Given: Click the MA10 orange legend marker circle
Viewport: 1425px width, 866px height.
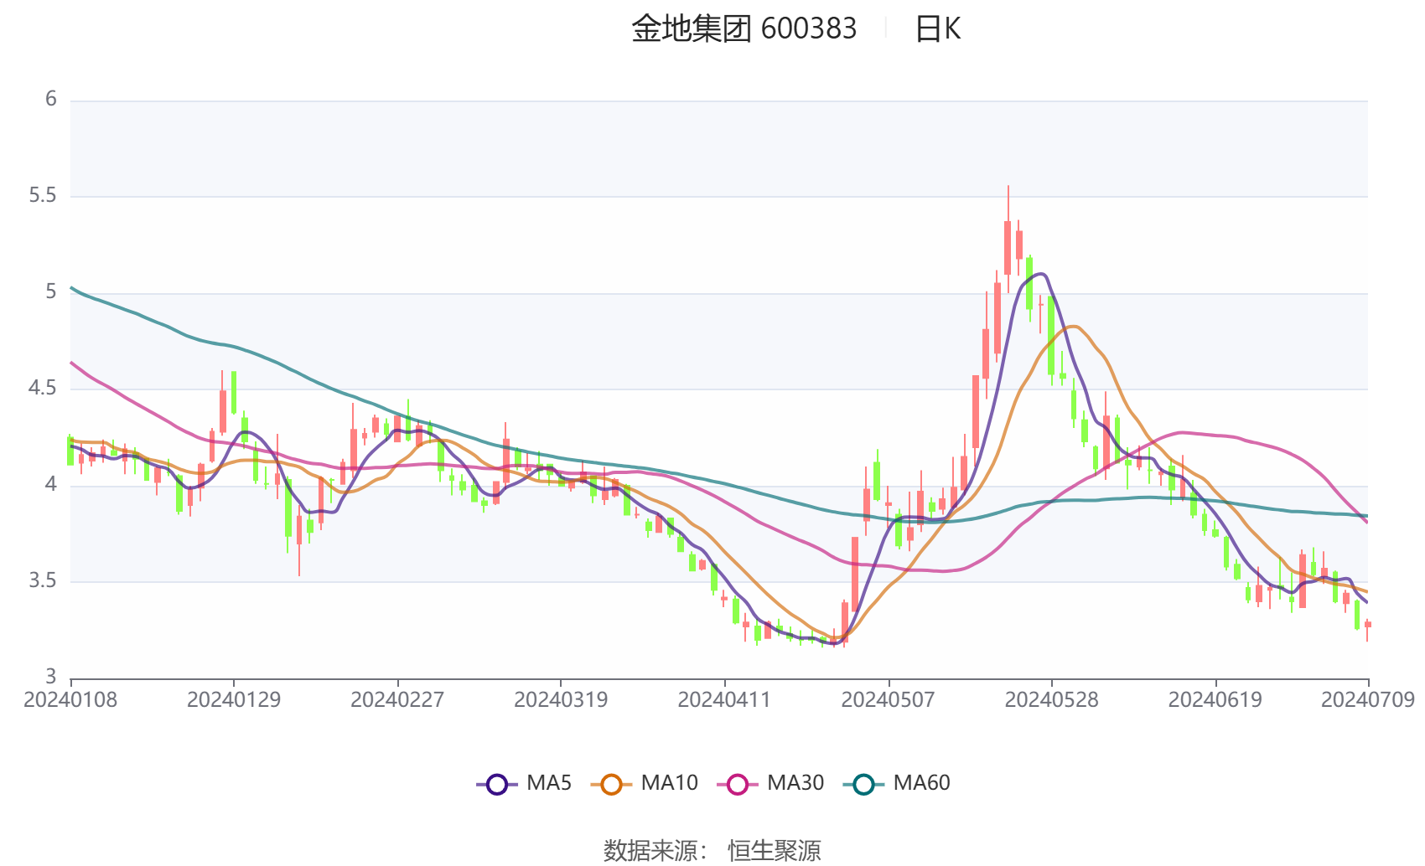Looking at the screenshot, I should point(611,785).
